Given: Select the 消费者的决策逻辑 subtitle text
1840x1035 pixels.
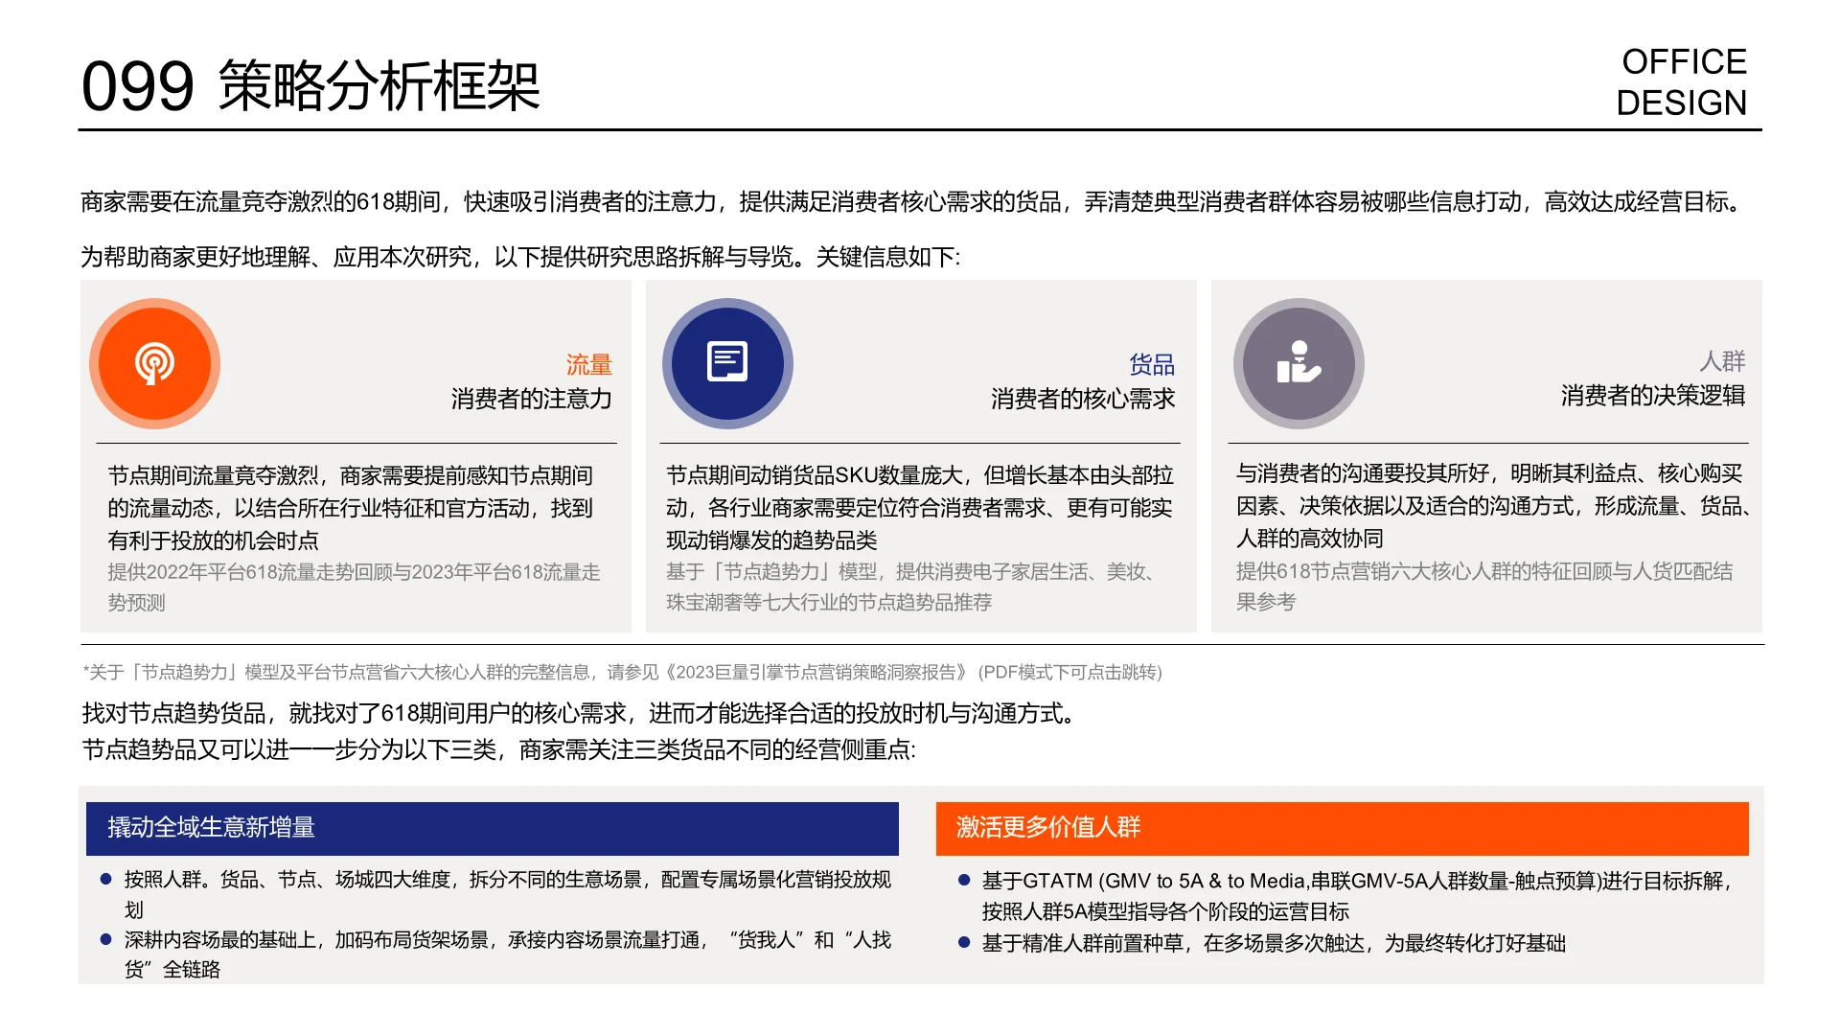Looking at the screenshot, I should pyautogui.click(x=1651, y=395).
